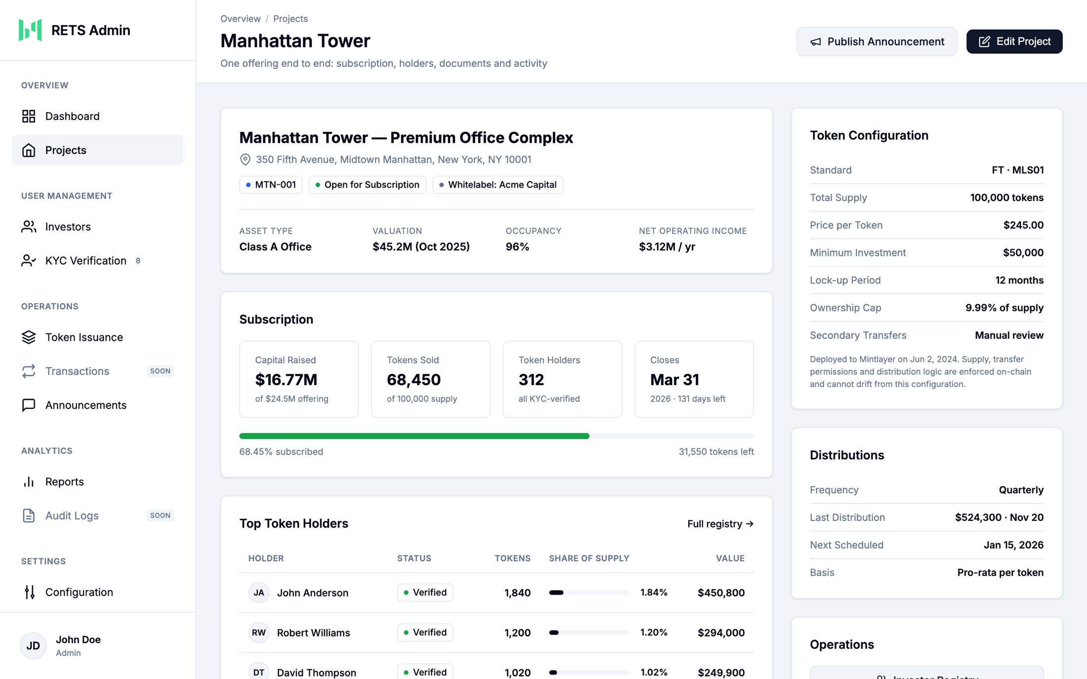Click the KYC Verification count badge 8
Viewport: 1087px width, 679px height.
point(138,260)
